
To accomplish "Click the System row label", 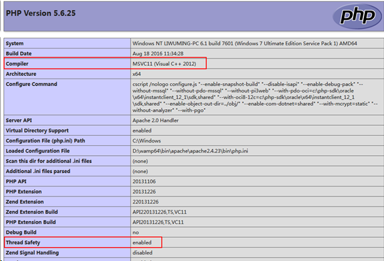I will 15,43.
